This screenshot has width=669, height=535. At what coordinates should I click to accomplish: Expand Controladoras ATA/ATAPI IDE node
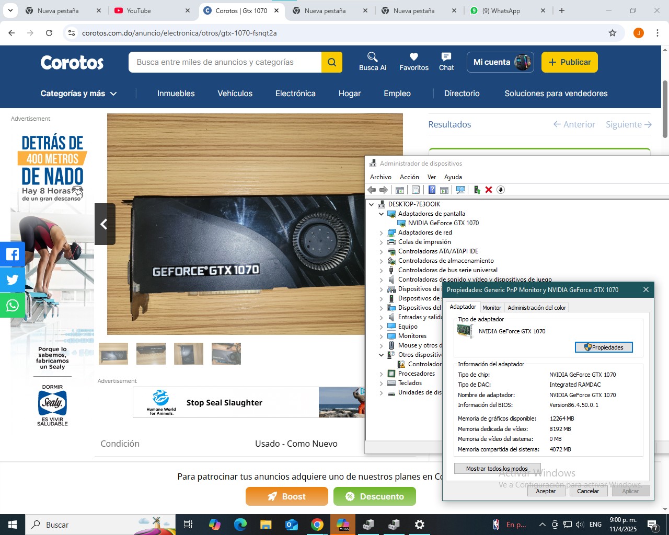(x=381, y=252)
